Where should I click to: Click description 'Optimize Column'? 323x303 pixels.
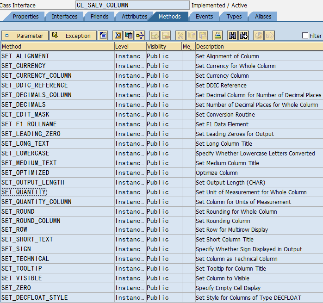tap(217, 173)
